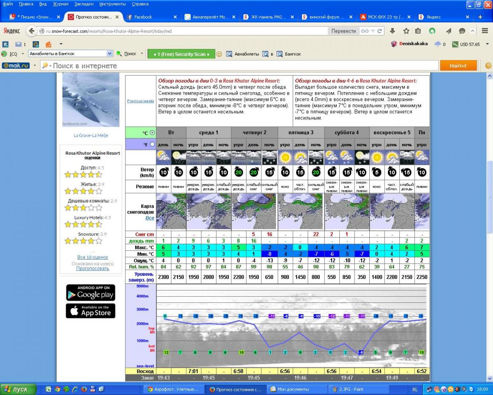Open the new tab with the plus icon

coord(480,17)
